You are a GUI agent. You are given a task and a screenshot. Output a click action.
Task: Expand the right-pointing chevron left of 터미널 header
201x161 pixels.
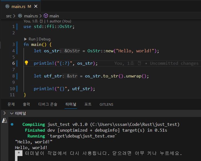click(x=4, y=113)
